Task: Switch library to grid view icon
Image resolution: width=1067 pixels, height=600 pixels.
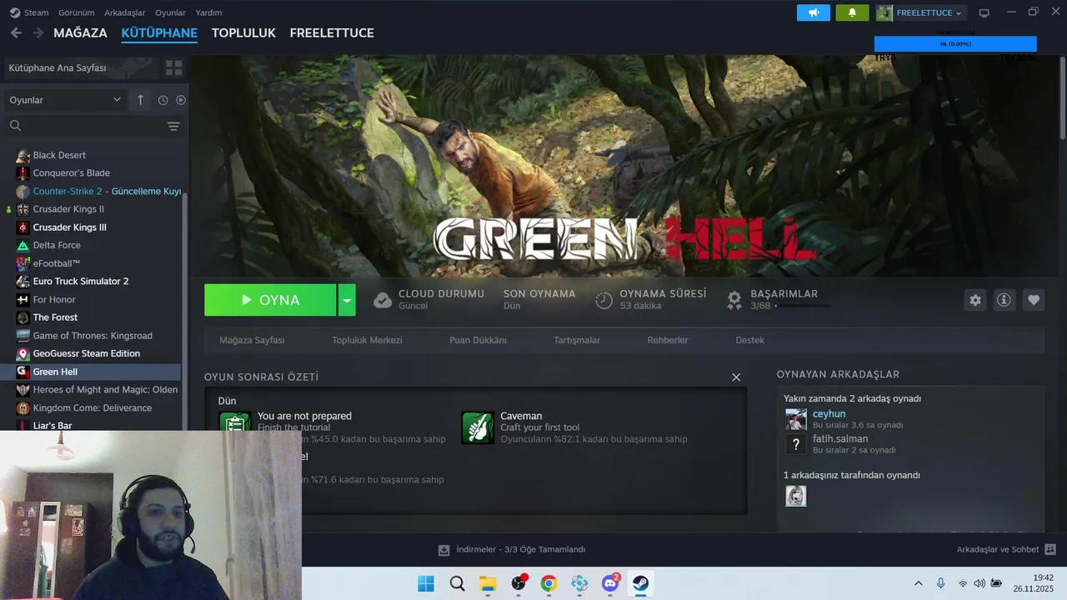Action: [x=173, y=67]
